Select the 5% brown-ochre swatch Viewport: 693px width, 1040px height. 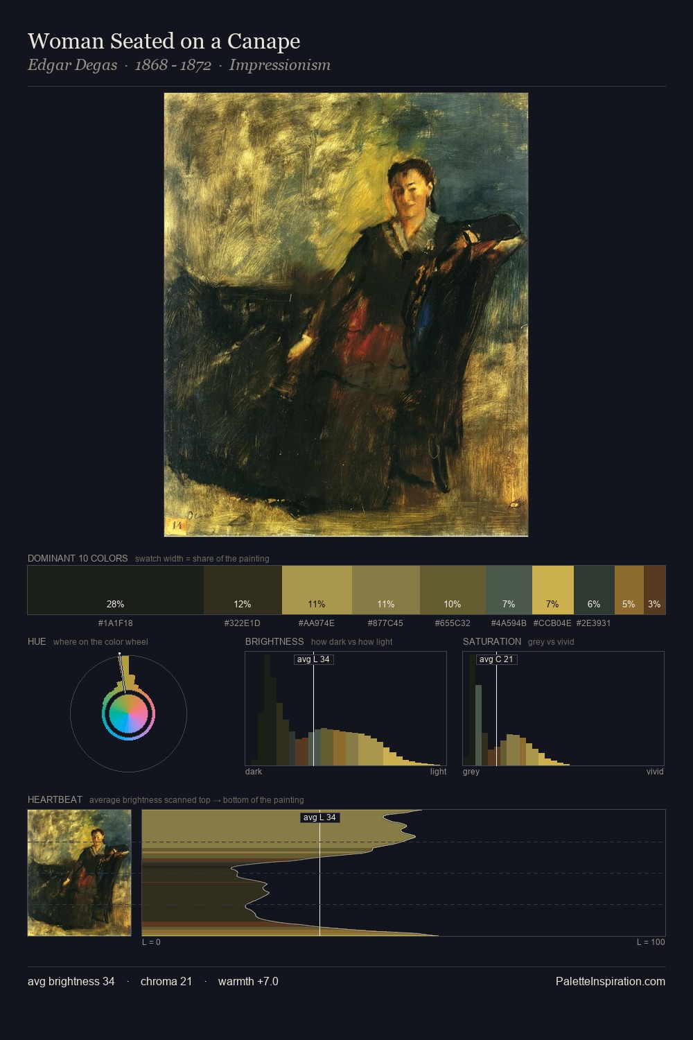click(629, 590)
